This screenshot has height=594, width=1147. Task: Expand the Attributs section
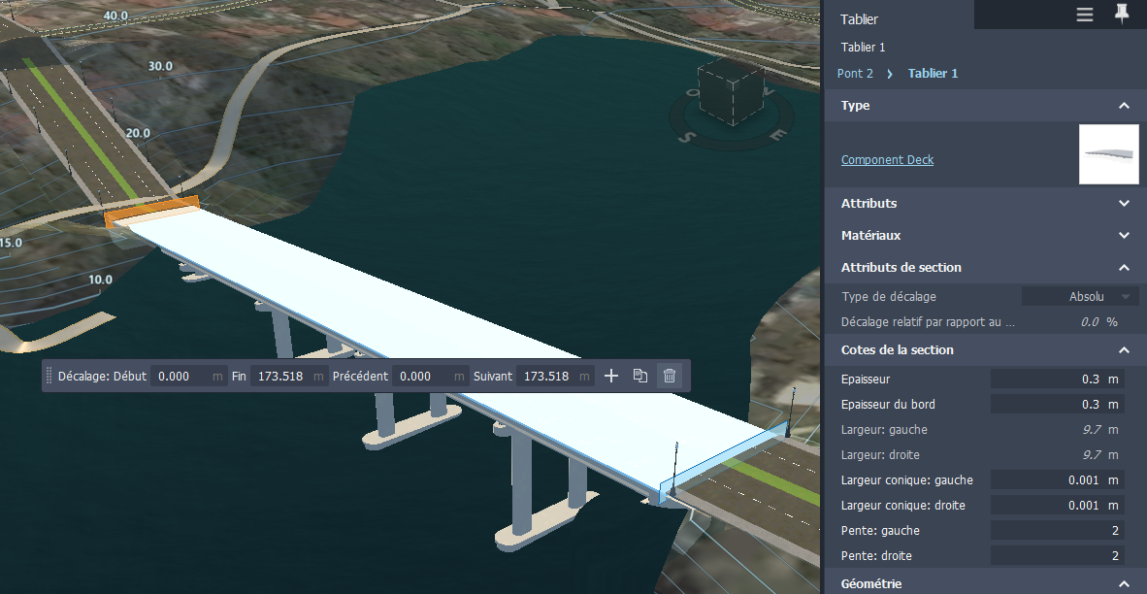(x=1124, y=204)
